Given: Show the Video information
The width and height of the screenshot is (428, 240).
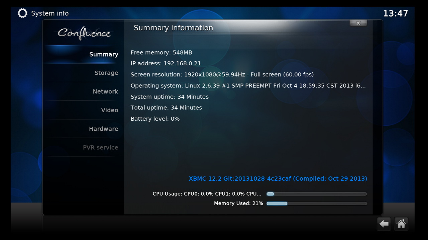Looking at the screenshot, I should (x=83, y=110).
